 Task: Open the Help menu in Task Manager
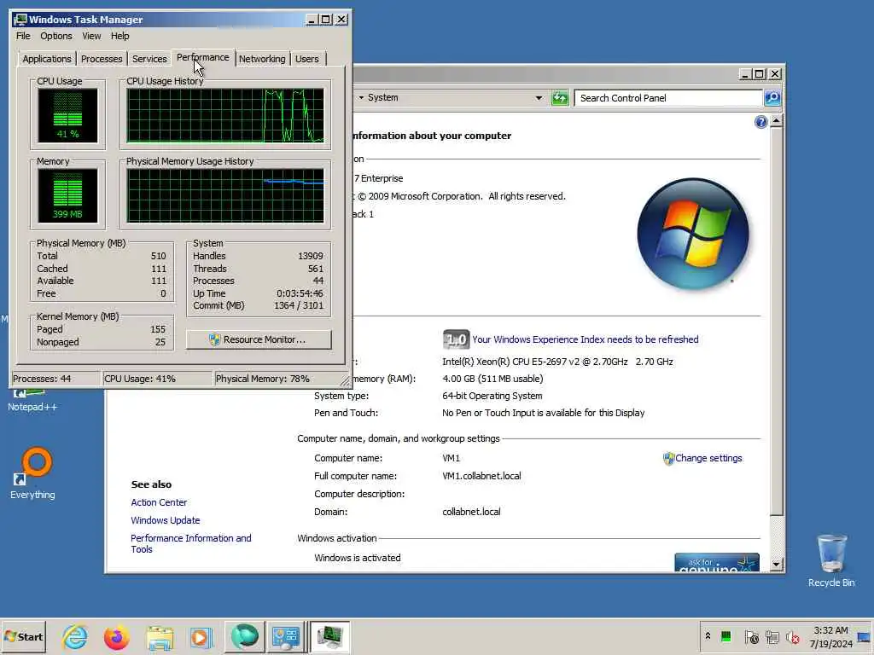119,36
